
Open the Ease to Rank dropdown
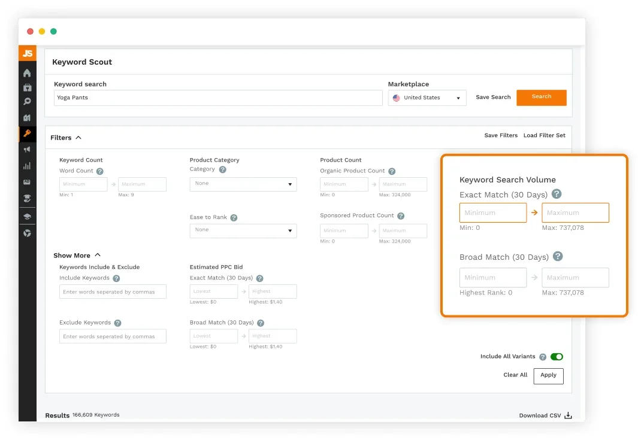point(243,230)
